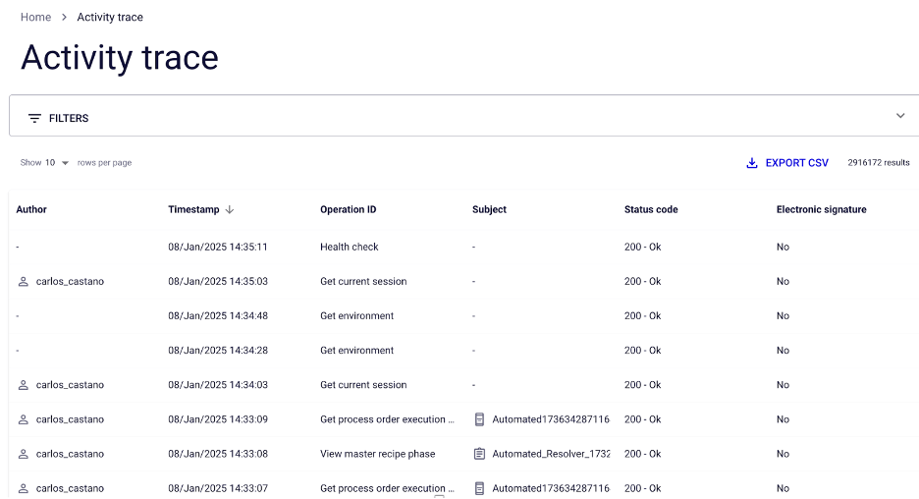
Task: Click the Subject column header
Action: pos(489,209)
